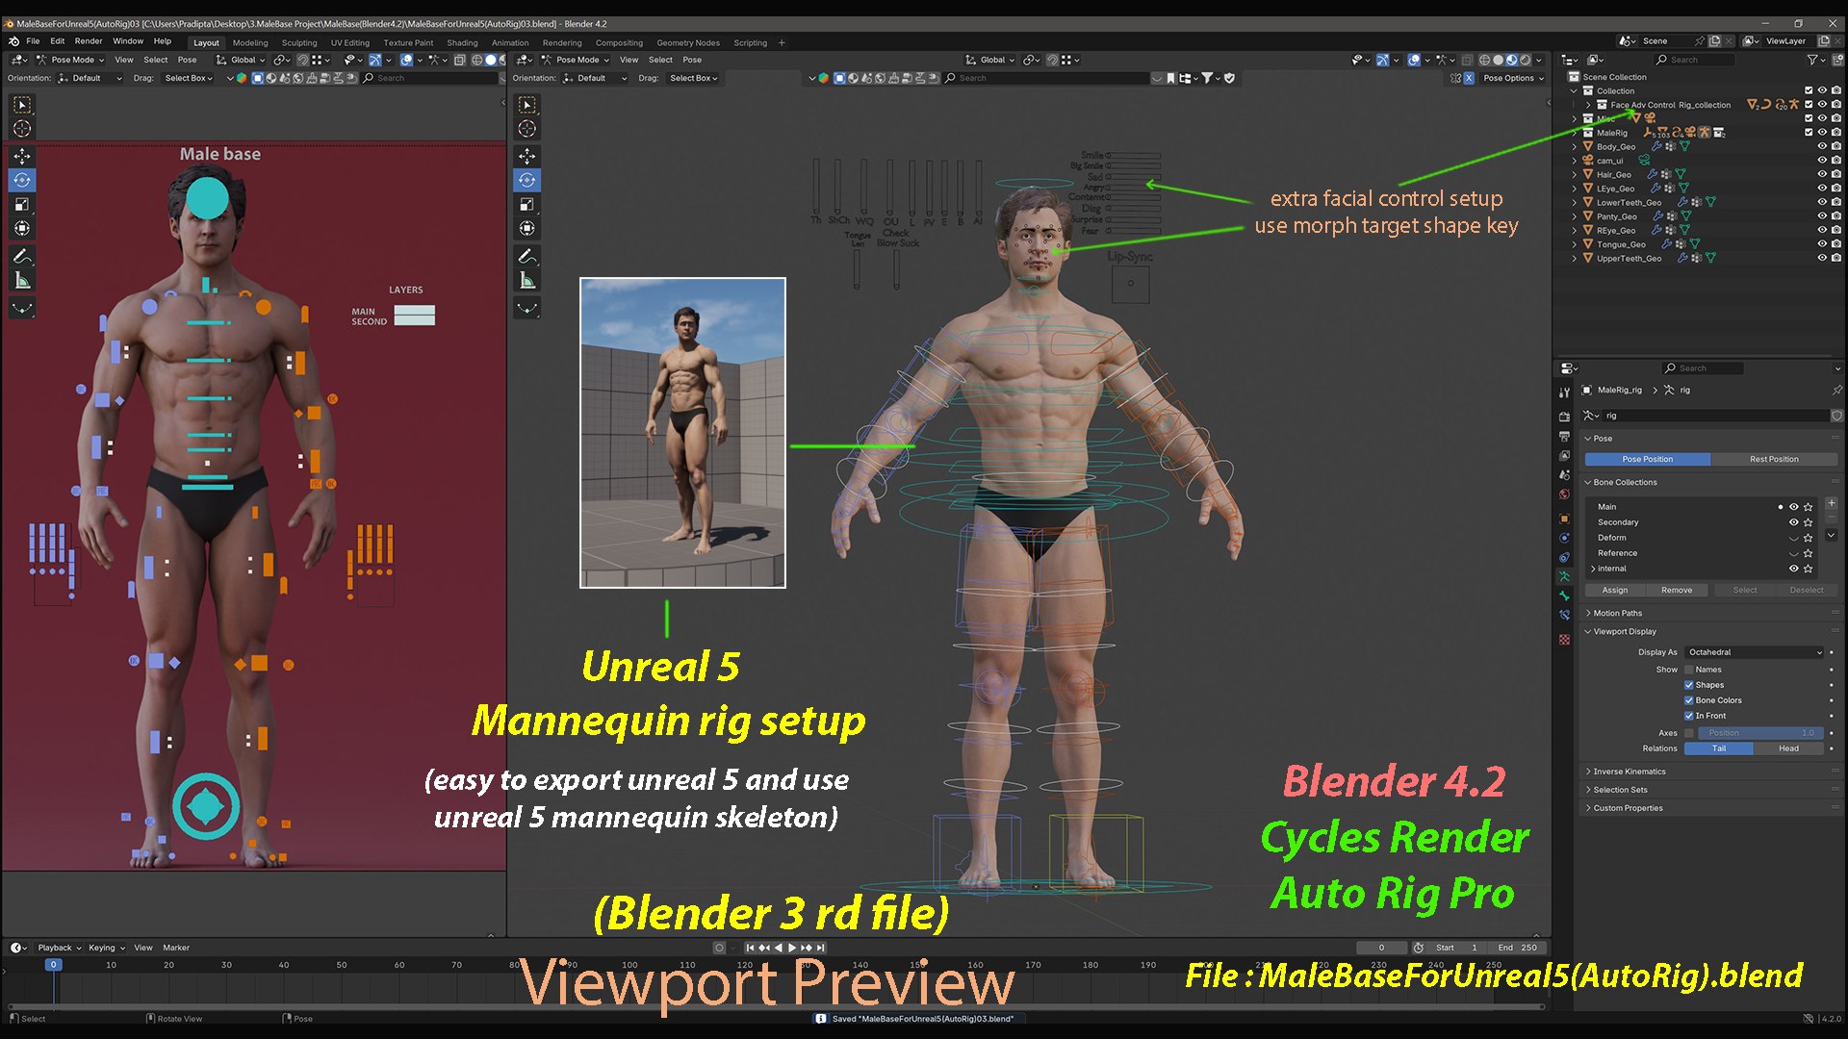Disable Tongue_Geo in renders via camera icon
Image resolution: width=1848 pixels, height=1039 pixels.
coord(1836,244)
